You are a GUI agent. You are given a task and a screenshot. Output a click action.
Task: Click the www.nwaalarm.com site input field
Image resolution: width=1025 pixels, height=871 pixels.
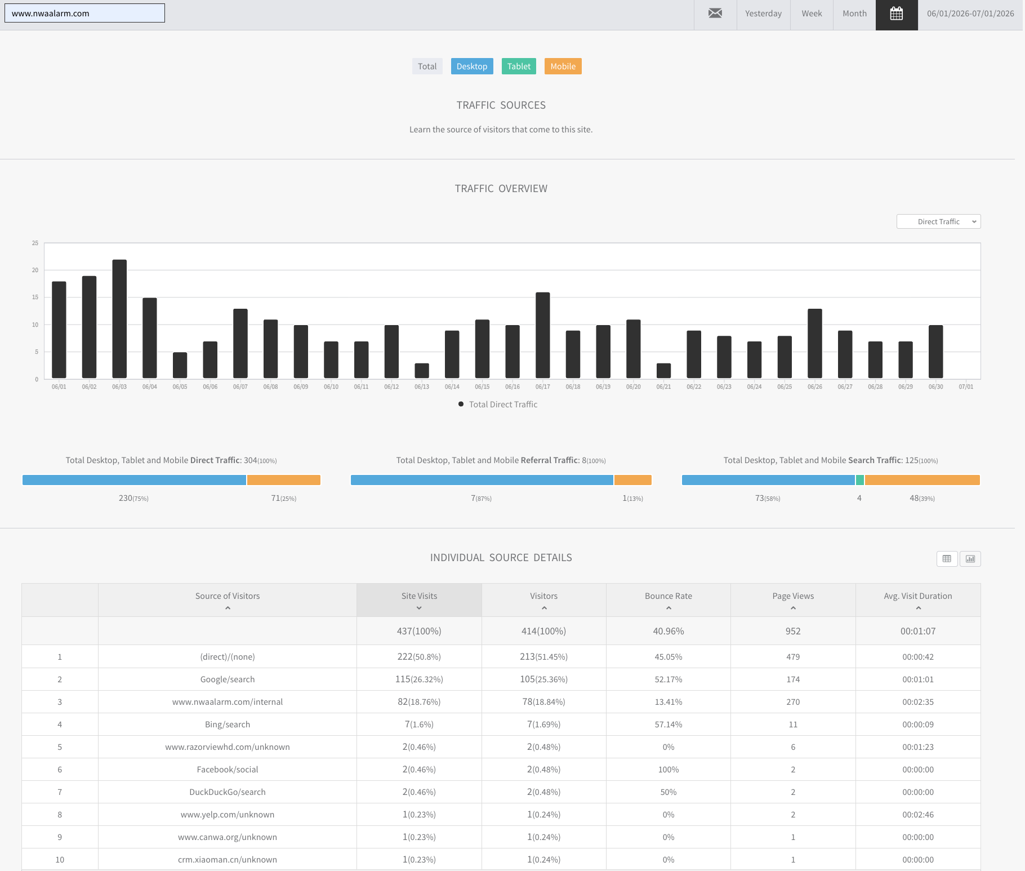(84, 13)
